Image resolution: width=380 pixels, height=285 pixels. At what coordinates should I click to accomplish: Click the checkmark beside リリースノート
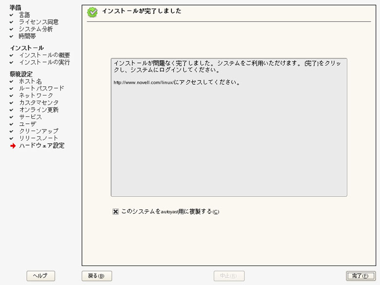[x=11, y=138]
